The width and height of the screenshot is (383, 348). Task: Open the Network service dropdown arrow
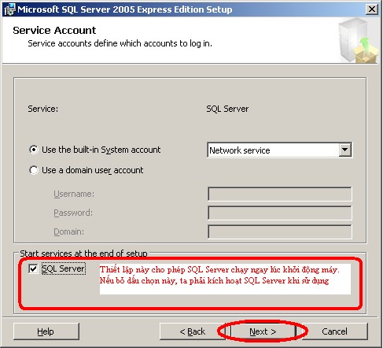pyautogui.click(x=345, y=150)
